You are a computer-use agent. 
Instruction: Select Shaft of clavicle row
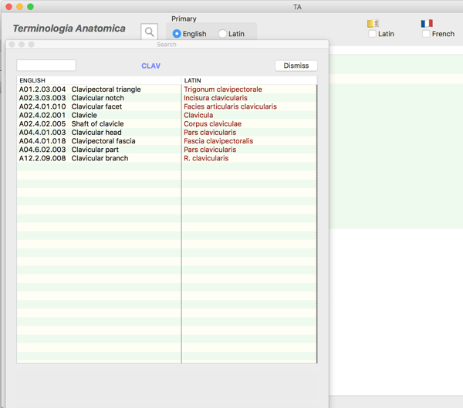coord(97,123)
